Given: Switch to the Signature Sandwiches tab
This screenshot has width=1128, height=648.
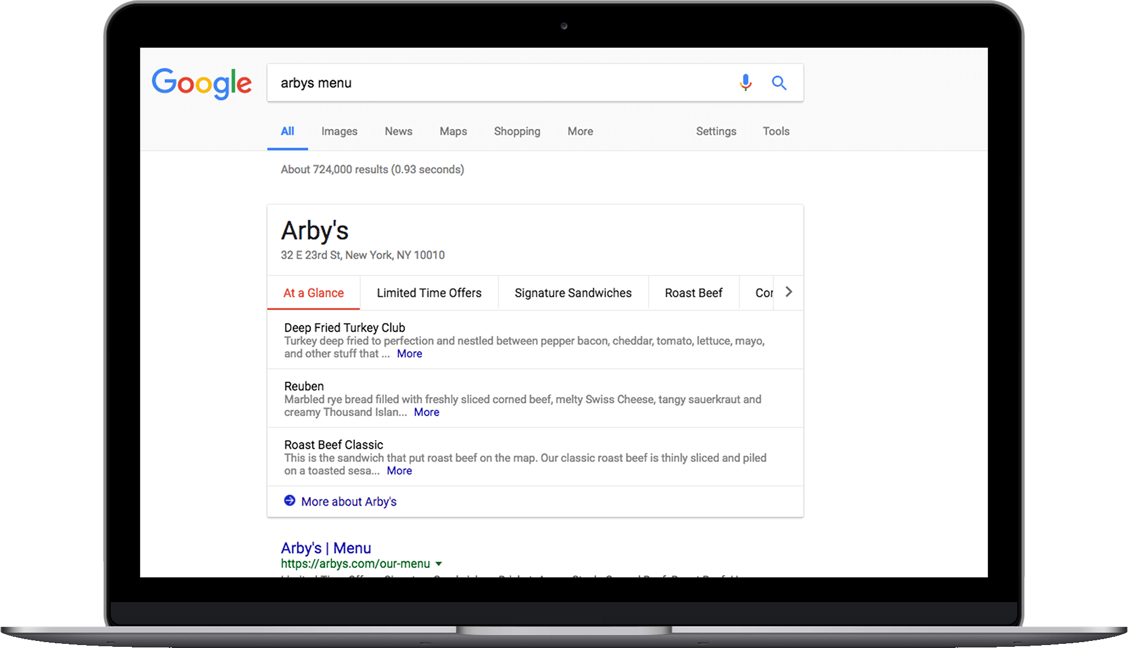Looking at the screenshot, I should pyautogui.click(x=573, y=293).
